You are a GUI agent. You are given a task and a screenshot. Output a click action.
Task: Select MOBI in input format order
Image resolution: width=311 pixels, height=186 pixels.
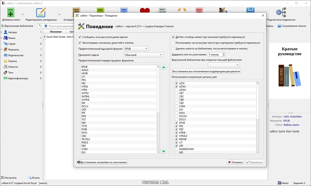(119, 74)
